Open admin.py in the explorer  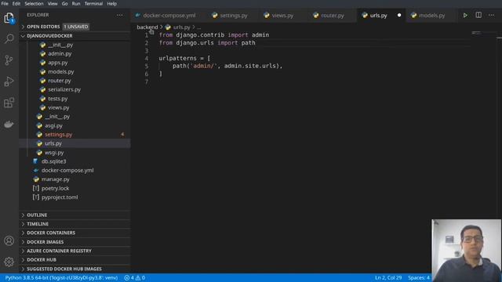pyautogui.click(x=60, y=54)
